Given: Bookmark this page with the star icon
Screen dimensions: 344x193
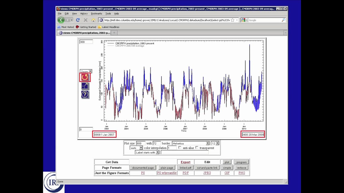Looking at the screenshot, I should tap(232, 20).
